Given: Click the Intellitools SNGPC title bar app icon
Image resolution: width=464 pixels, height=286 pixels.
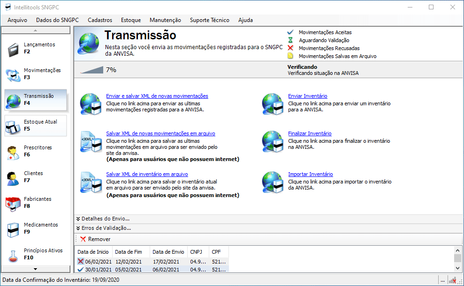Looking at the screenshot, I should click(x=8, y=7).
